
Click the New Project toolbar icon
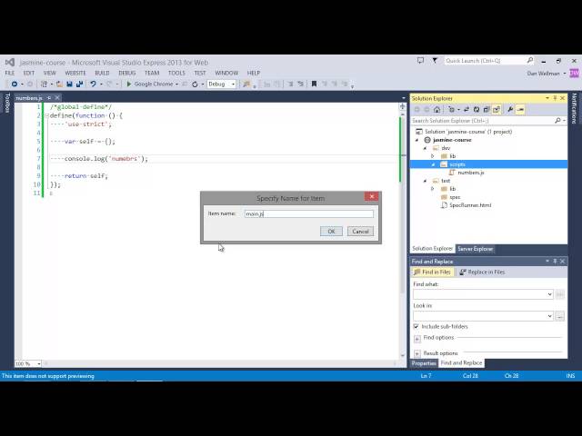(44, 84)
